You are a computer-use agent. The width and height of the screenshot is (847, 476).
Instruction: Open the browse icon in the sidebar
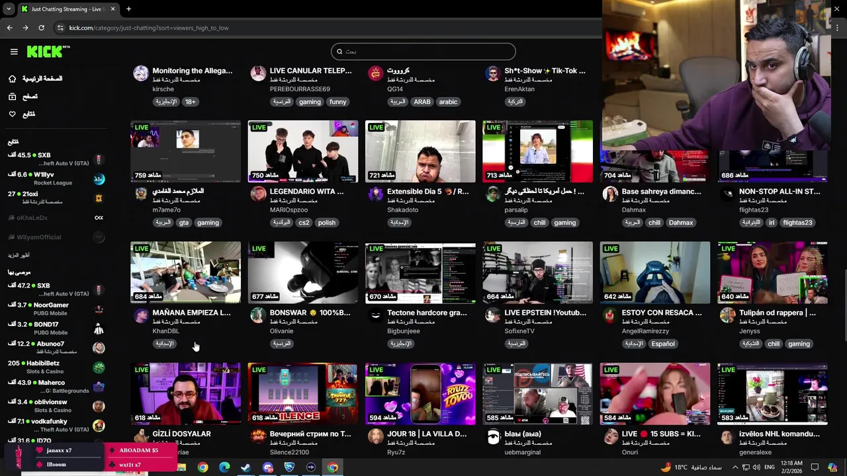[x=12, y=97]
